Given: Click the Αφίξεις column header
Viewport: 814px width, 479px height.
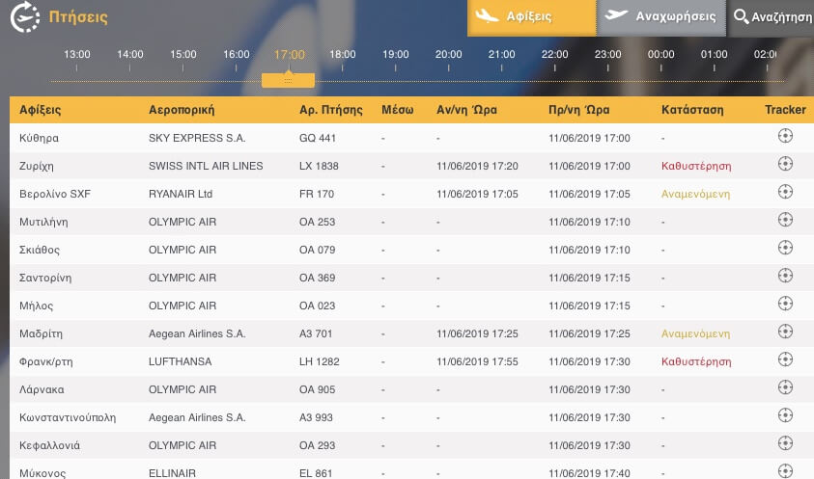Looking at the screenshot, I should pyautogui.click(x=40, y=110).
